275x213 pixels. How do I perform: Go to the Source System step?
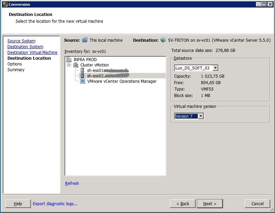click(21, 41)
